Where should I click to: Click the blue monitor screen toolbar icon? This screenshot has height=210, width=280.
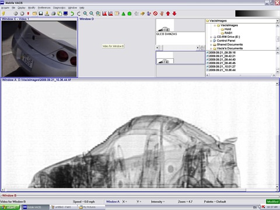[66, 13]
